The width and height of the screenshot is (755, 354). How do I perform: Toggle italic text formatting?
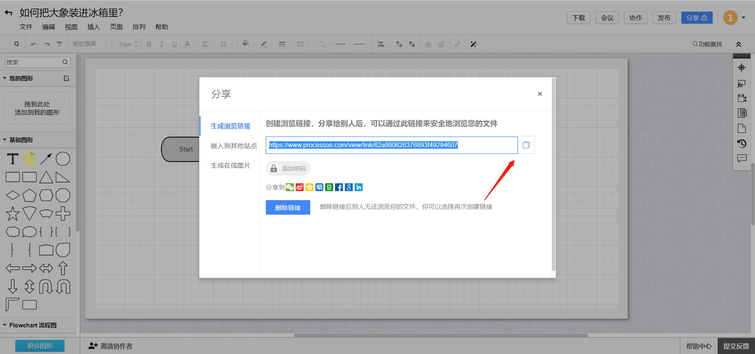click(161, 44)
